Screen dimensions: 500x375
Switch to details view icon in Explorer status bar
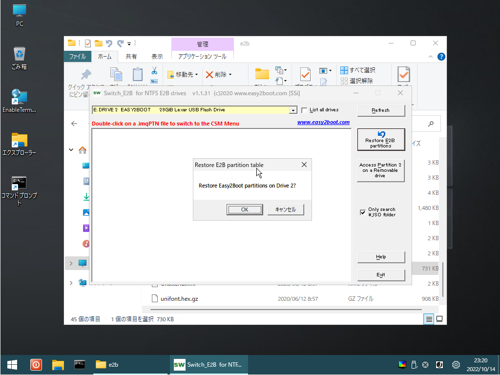pyautogui.click(x=429, y=319)
